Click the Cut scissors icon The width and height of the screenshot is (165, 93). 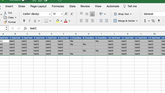coord(5,13)
